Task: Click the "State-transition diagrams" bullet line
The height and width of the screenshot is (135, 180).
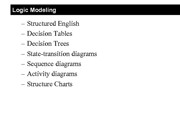Action: click(x=62, y=54)
